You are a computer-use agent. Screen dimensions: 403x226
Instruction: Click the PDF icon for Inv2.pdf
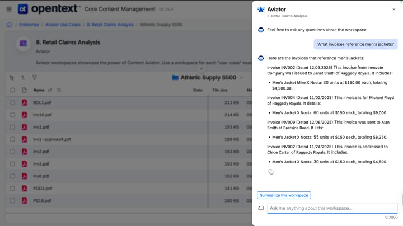pyautogui.click(x=25, y=152)
